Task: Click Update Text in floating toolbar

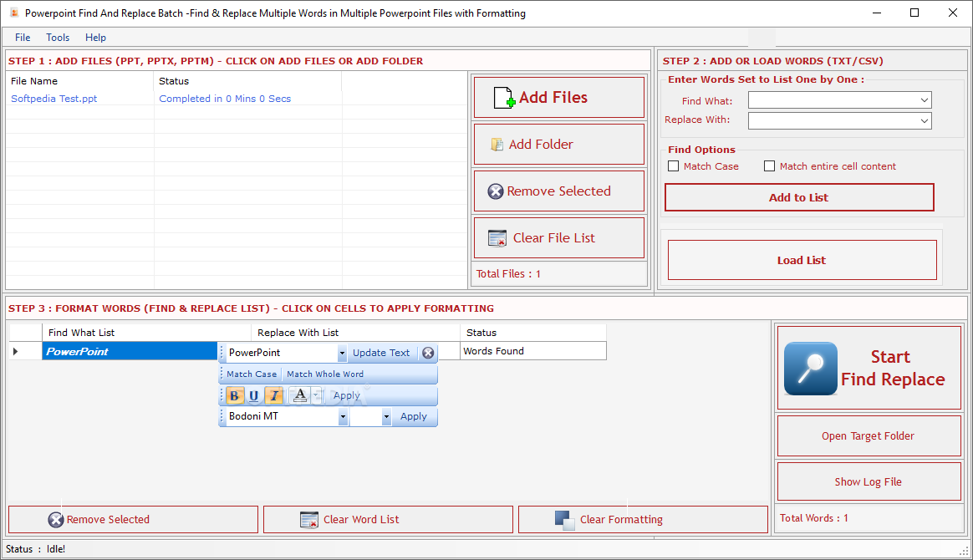Action: (x=381, y=353)
